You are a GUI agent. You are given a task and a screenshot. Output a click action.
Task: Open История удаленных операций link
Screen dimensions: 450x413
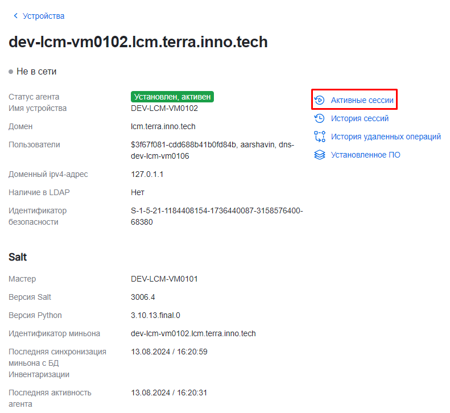click(x=386, y=137)
